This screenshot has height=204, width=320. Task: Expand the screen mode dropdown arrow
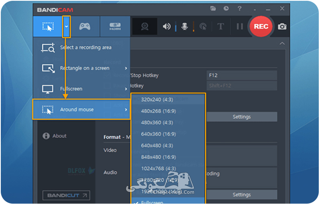(x=67, y=27)
